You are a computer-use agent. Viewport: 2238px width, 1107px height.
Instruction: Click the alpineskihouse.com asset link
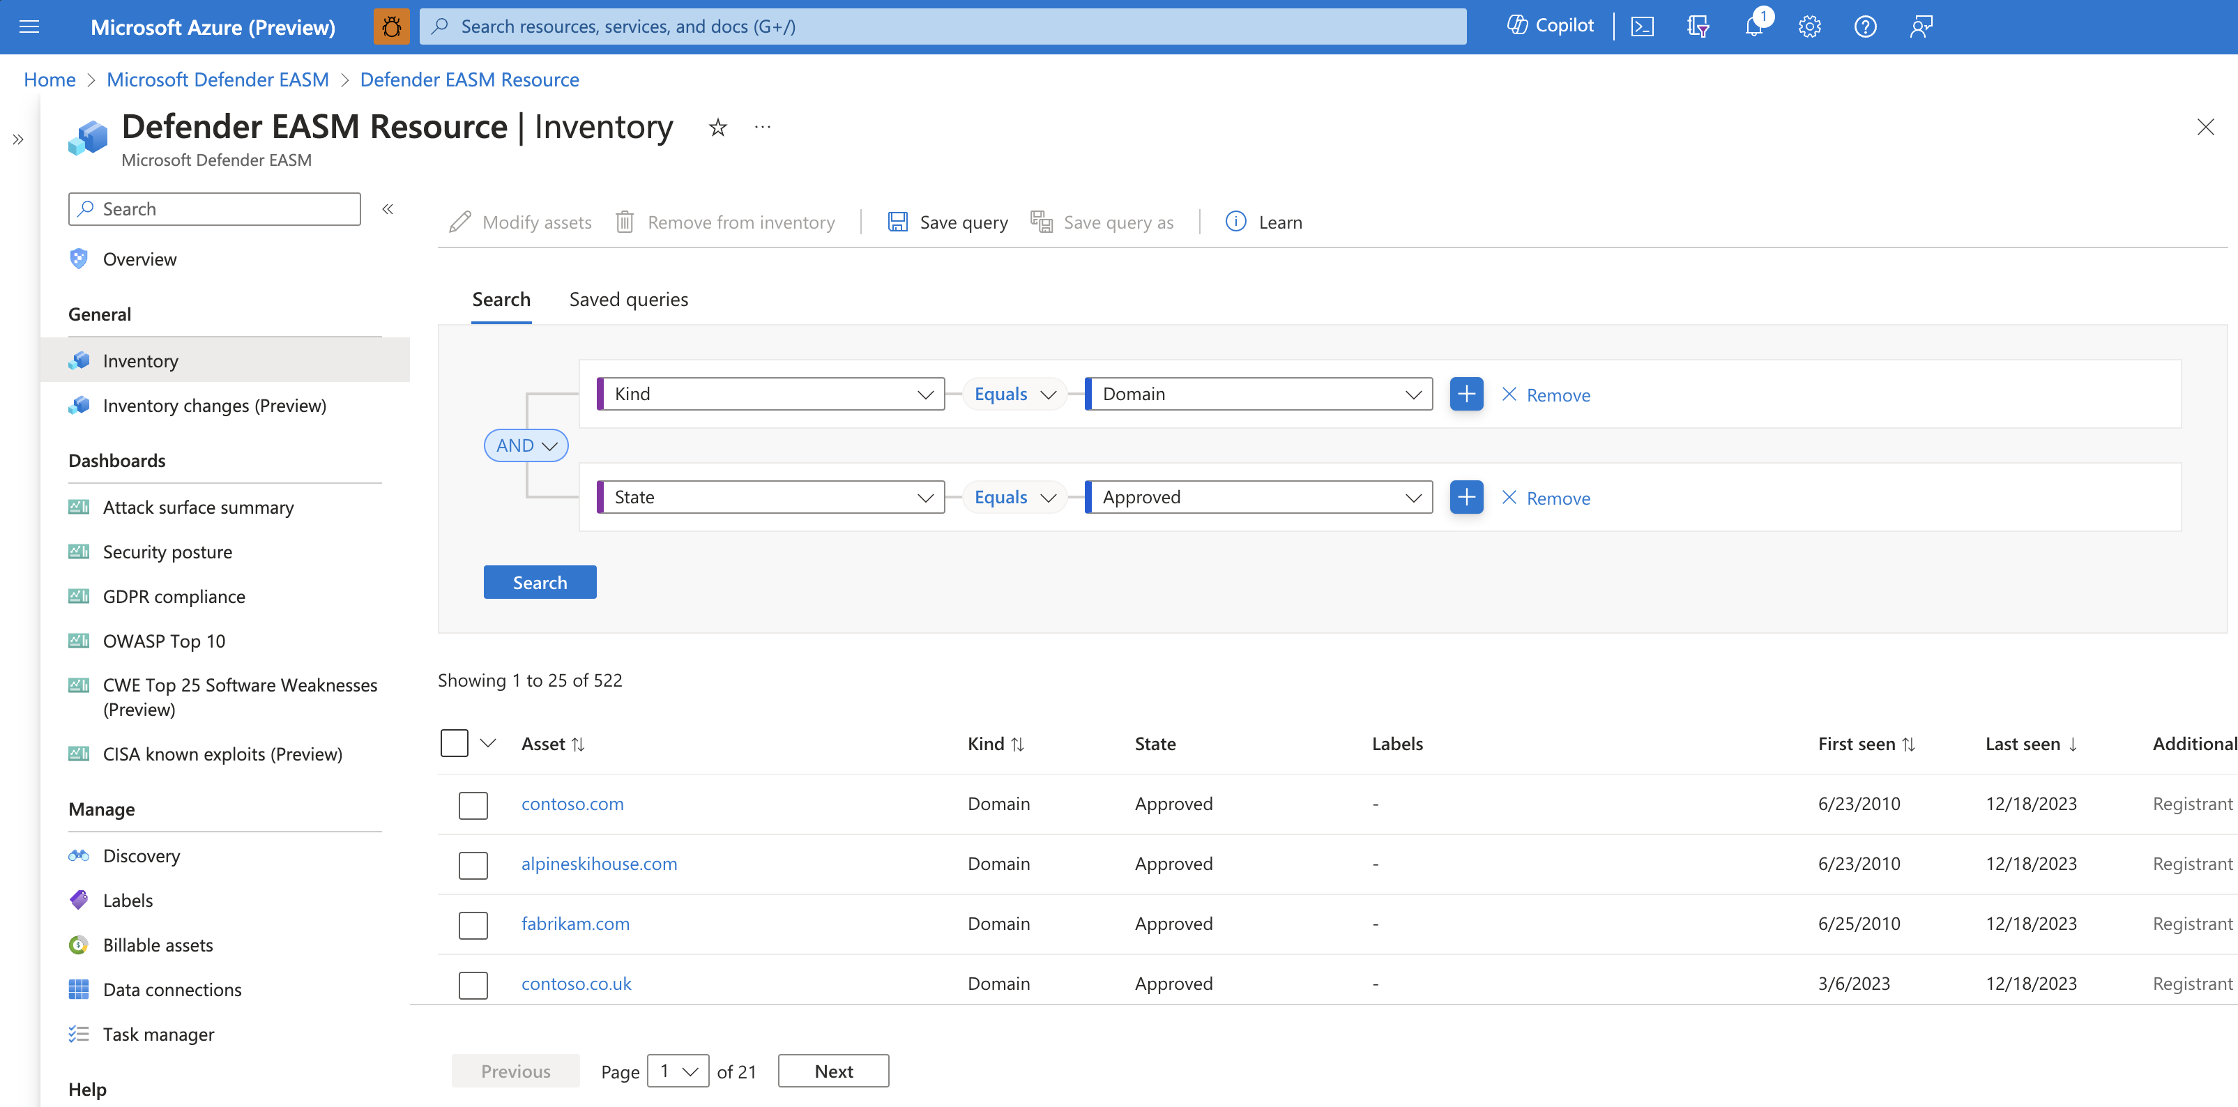click(600, 863)
